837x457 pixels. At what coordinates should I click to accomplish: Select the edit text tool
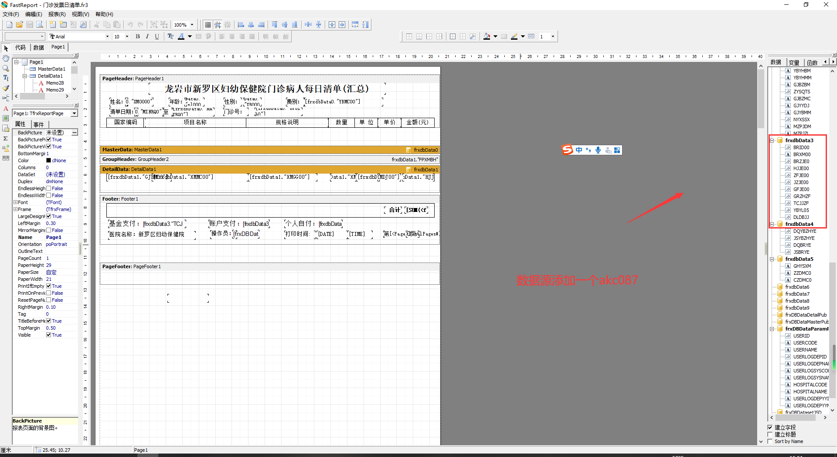tap(6, 78)
